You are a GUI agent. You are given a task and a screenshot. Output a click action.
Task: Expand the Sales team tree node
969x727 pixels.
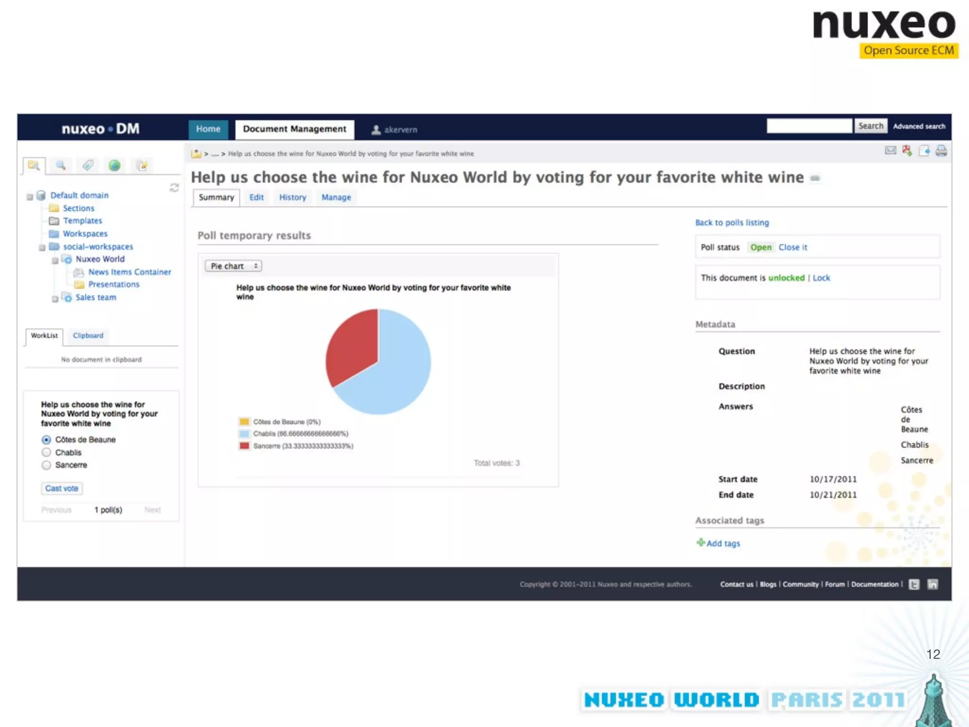(x=55, y=299)
